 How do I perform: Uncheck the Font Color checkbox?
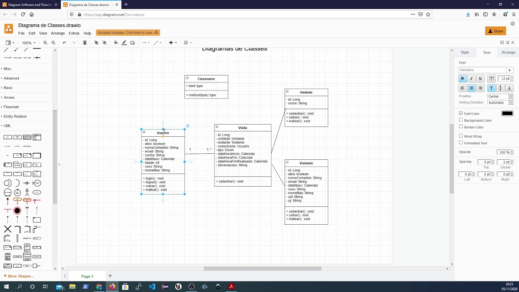[x=461, y=113]
